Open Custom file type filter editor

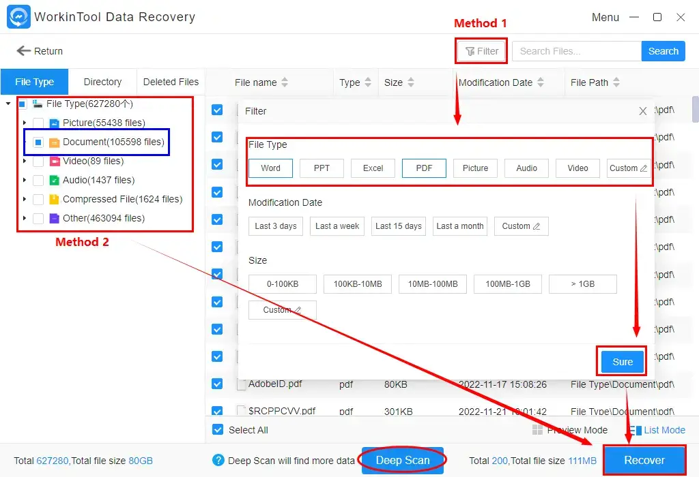click(628, 168)
